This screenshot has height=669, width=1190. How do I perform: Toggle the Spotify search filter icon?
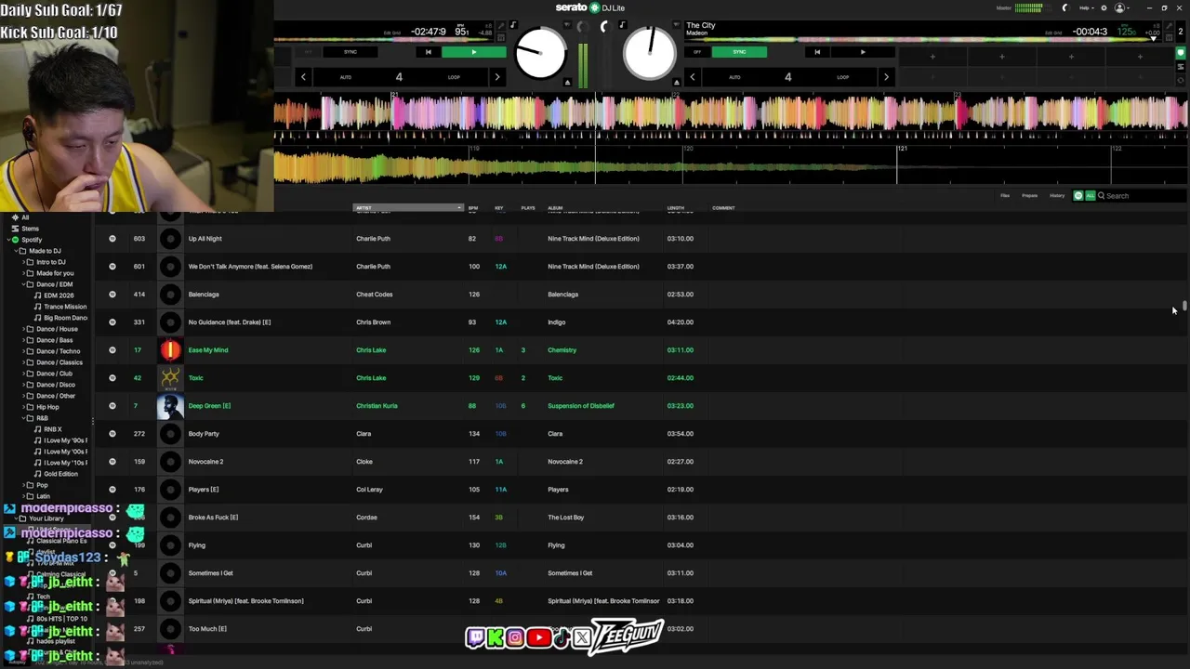[x=1078, y=195]
